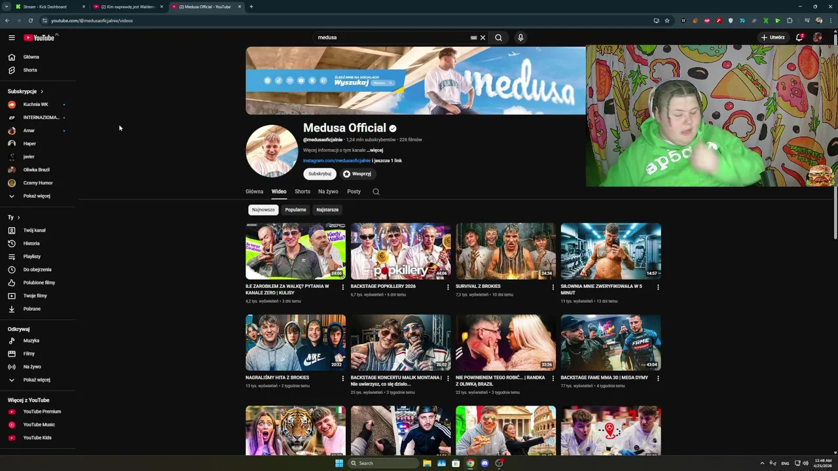This screenshot has height=471, width=838.
Task: Open YouTube Kids link
Action: tap(37, 438)
